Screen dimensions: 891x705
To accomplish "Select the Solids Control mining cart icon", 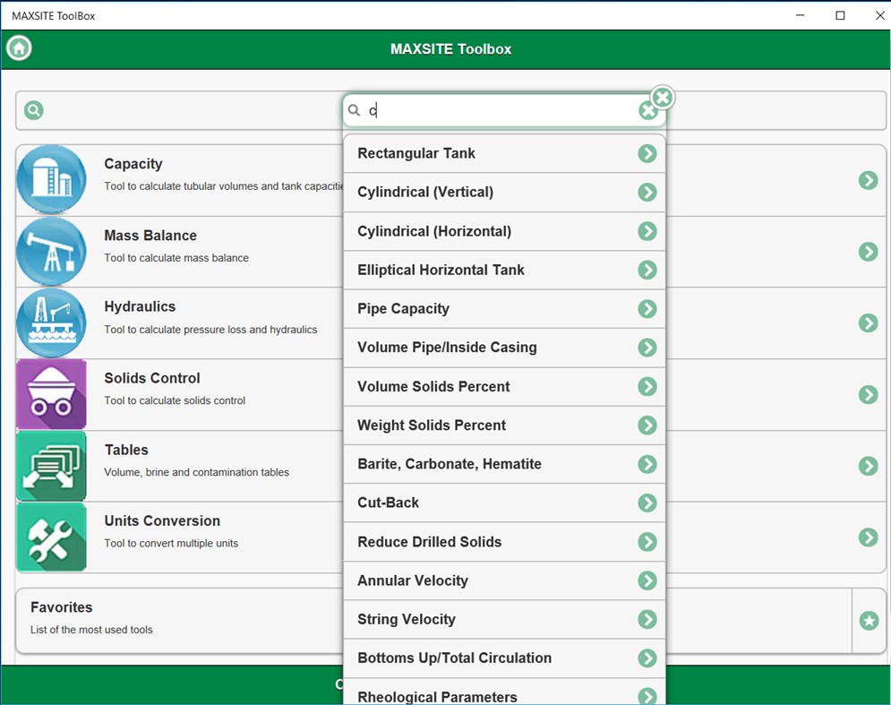I will pyautogui.click(x=51, y=394).
